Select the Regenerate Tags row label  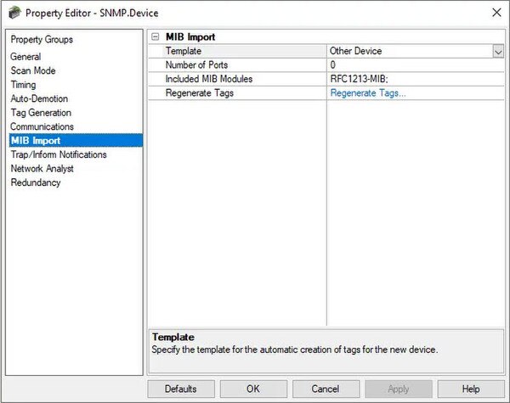coord(200,92)
